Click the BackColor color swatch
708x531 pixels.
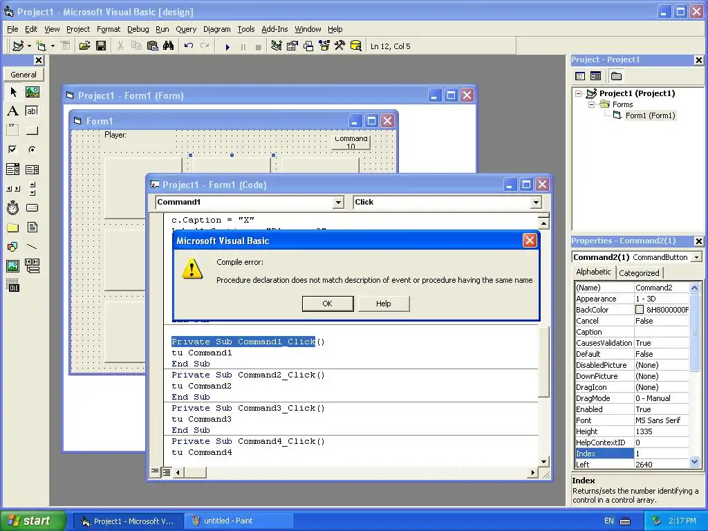(640, 310)
